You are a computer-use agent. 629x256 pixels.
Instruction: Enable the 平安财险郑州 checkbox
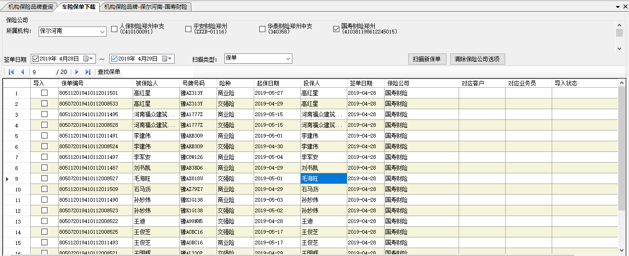pos(189,29)
